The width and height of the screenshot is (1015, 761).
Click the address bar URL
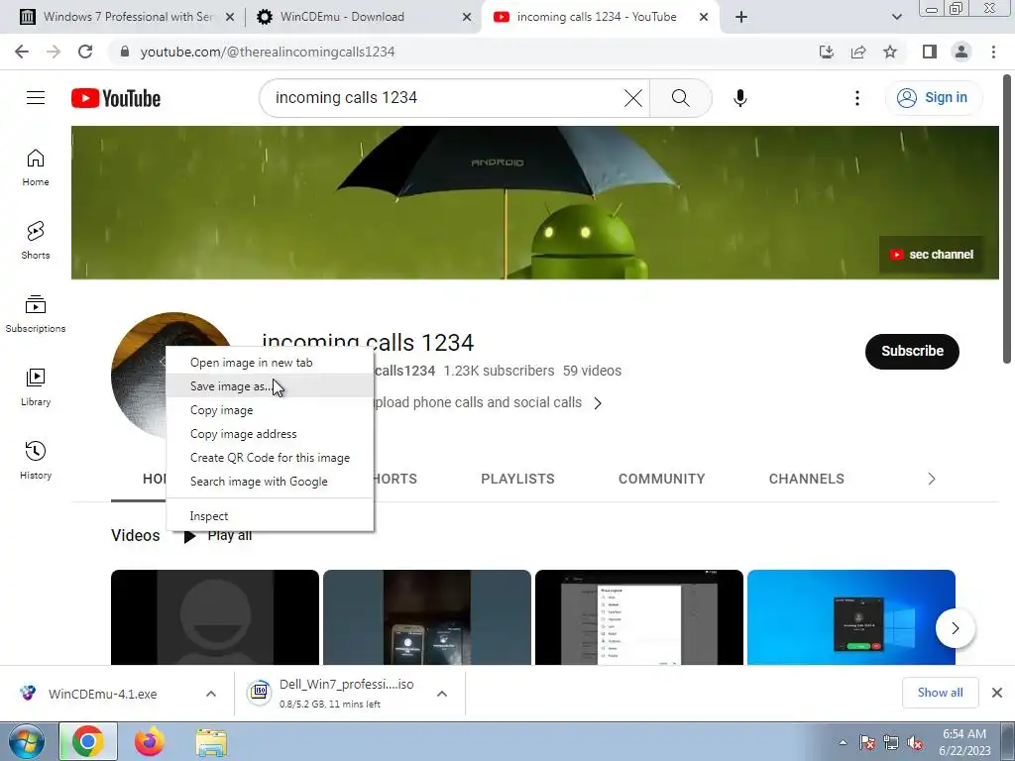tap(268, 52)
